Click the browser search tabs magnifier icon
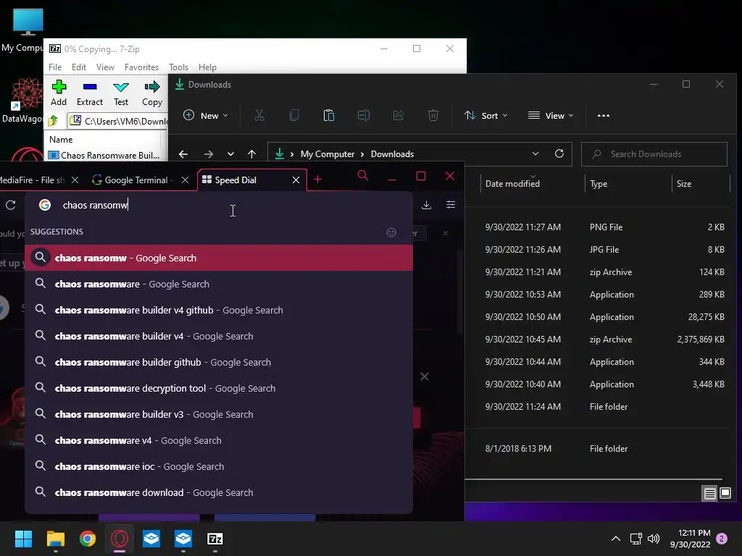 363,176
